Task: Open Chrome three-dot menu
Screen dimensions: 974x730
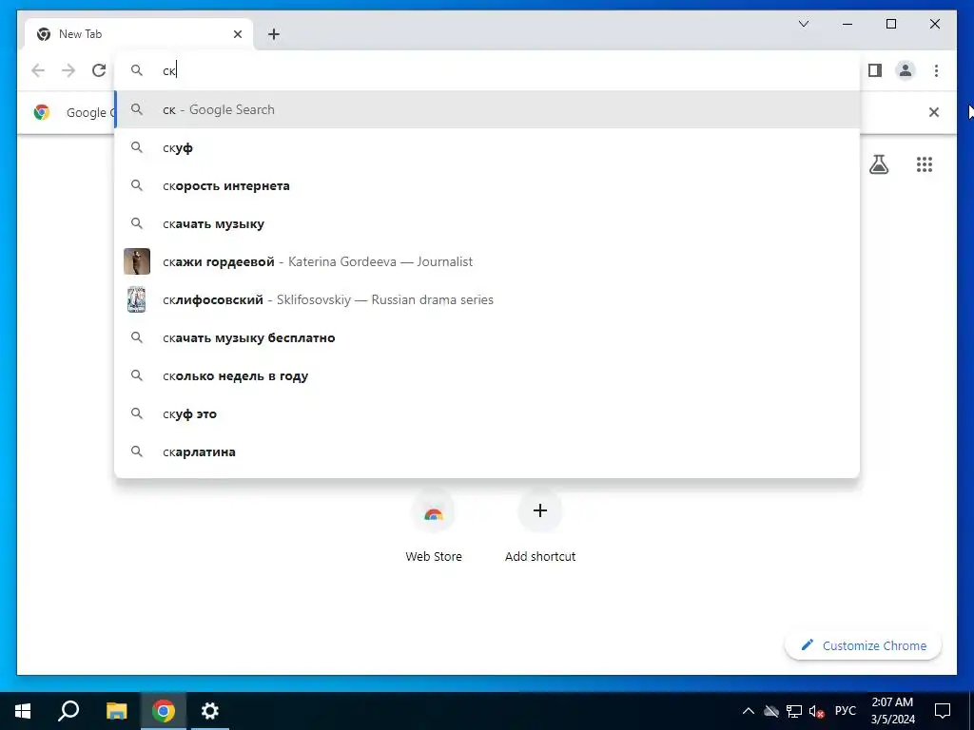Action: click(x=936, y=70)
